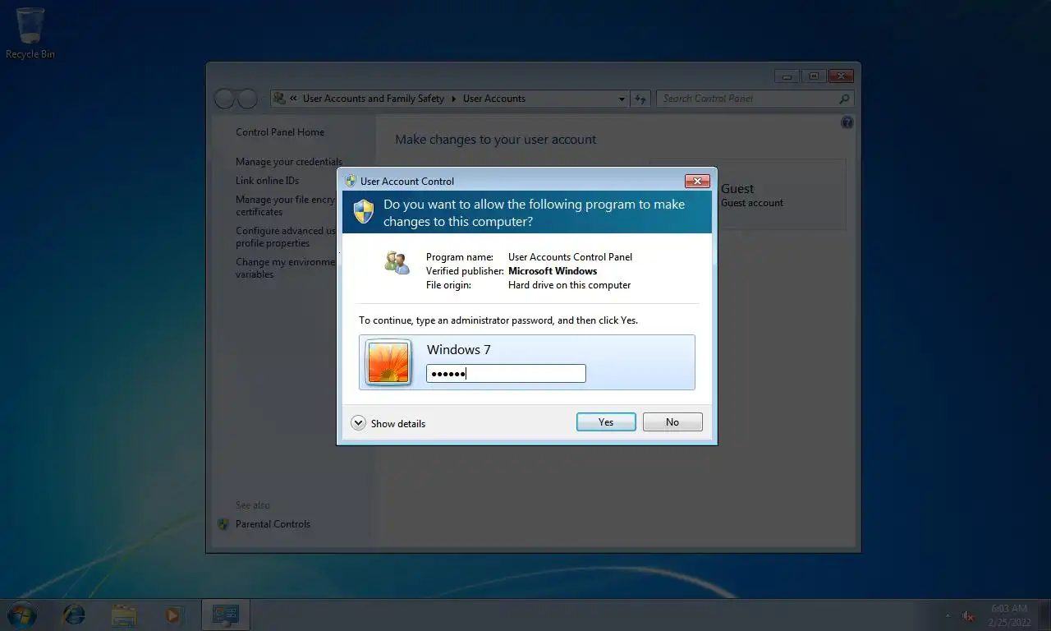1051x631 pixels.
Task: Click User Accounts and Family Safety breadcrumb
Action: (374, 99)
